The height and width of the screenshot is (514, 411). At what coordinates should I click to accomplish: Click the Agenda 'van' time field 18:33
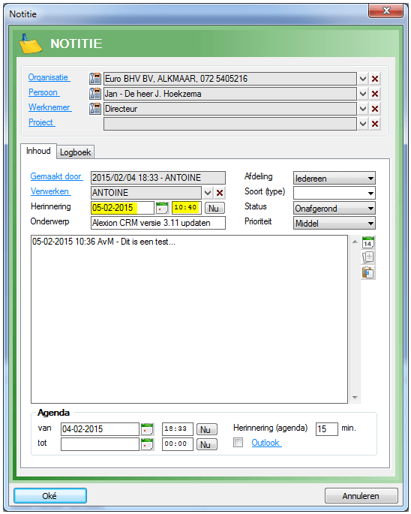coord(177,428)
